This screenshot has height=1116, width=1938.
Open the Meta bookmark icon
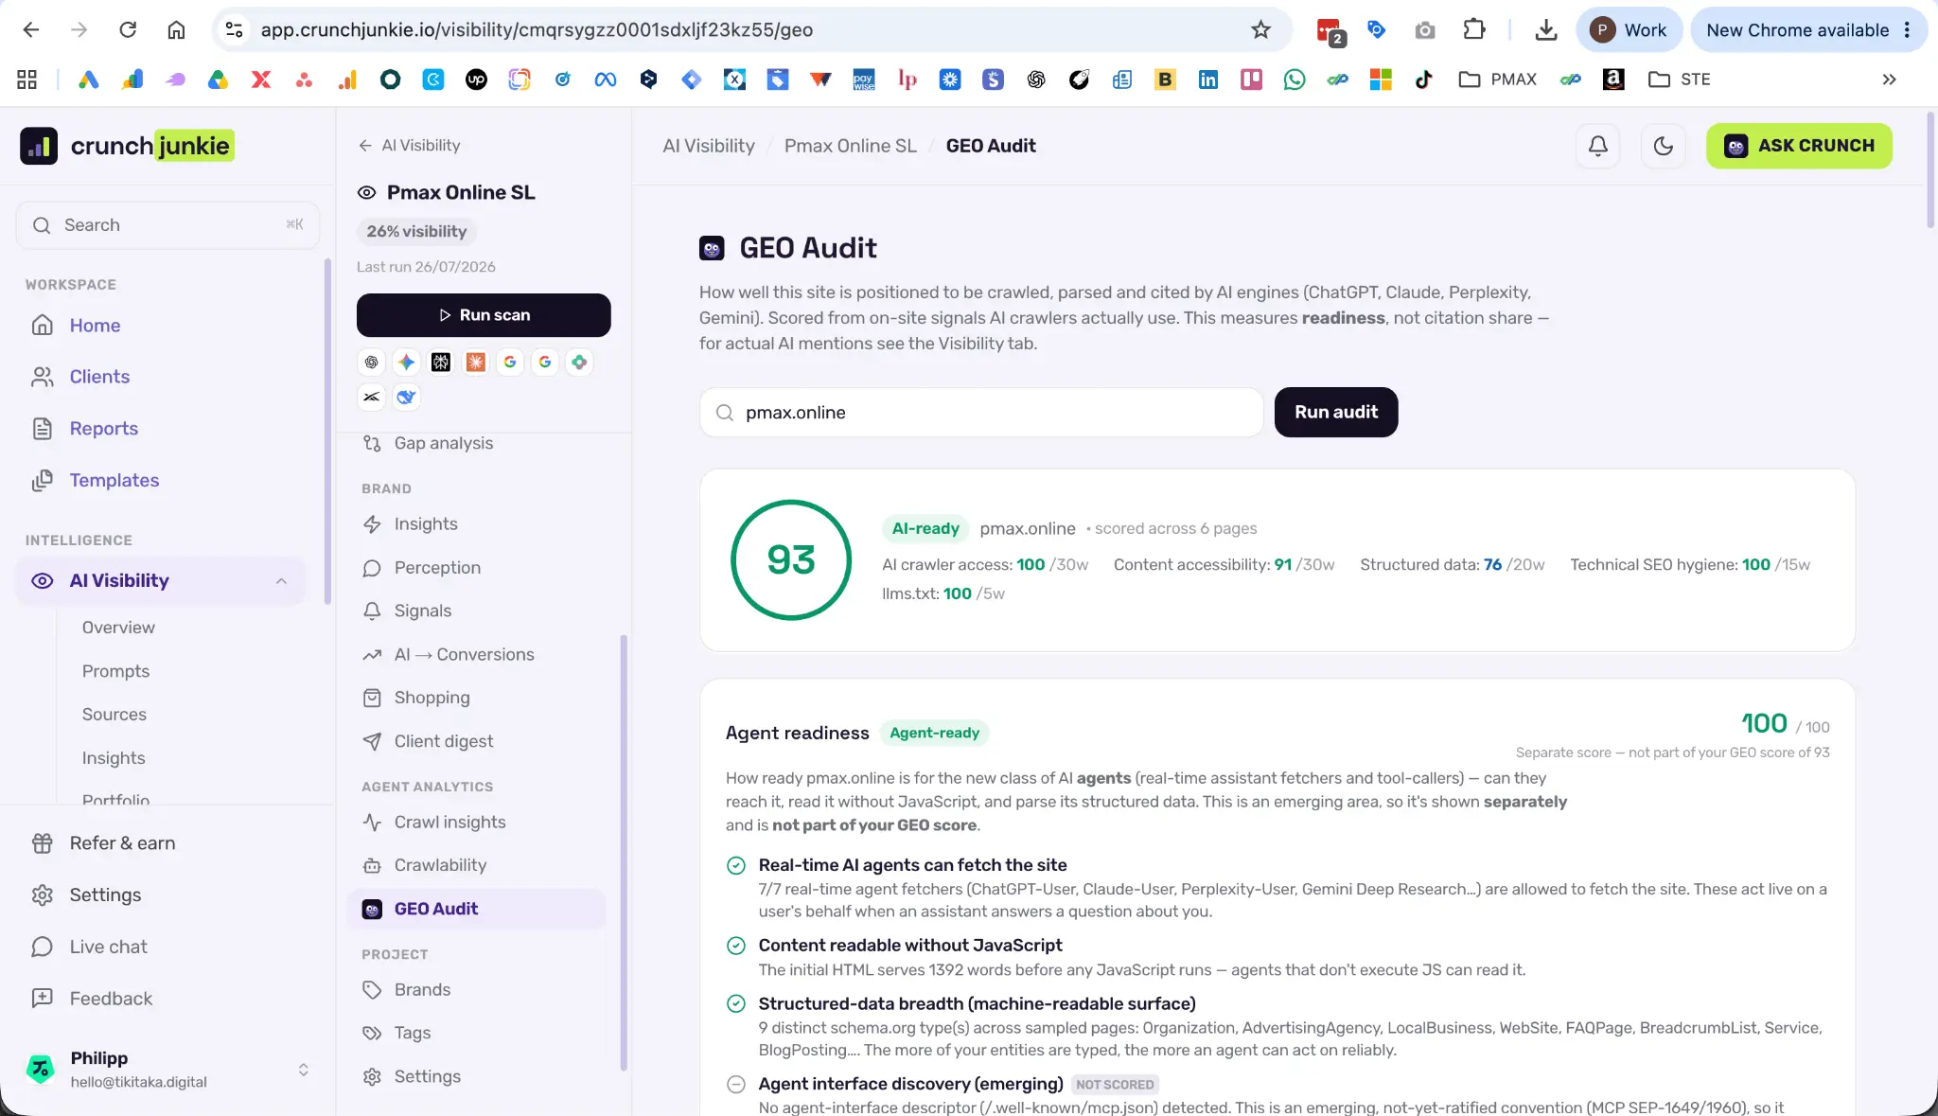pyautogui.click(x=606, y=80)
